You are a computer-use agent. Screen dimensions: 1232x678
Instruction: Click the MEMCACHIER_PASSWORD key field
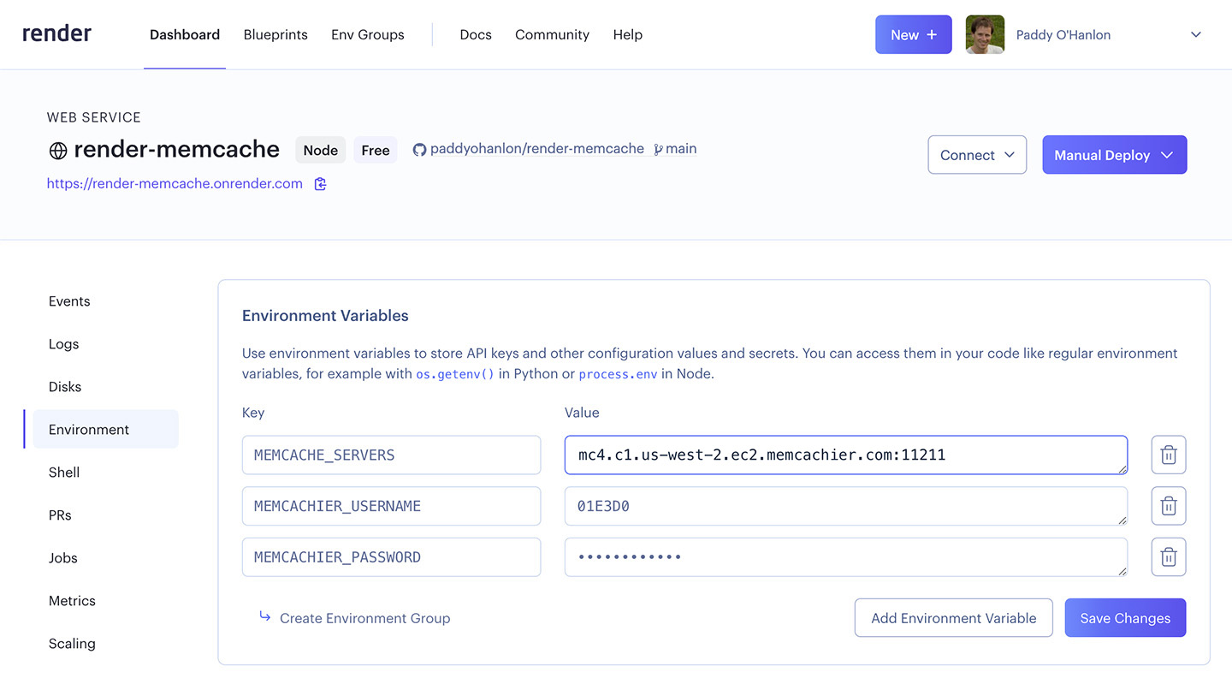point(392,557)
